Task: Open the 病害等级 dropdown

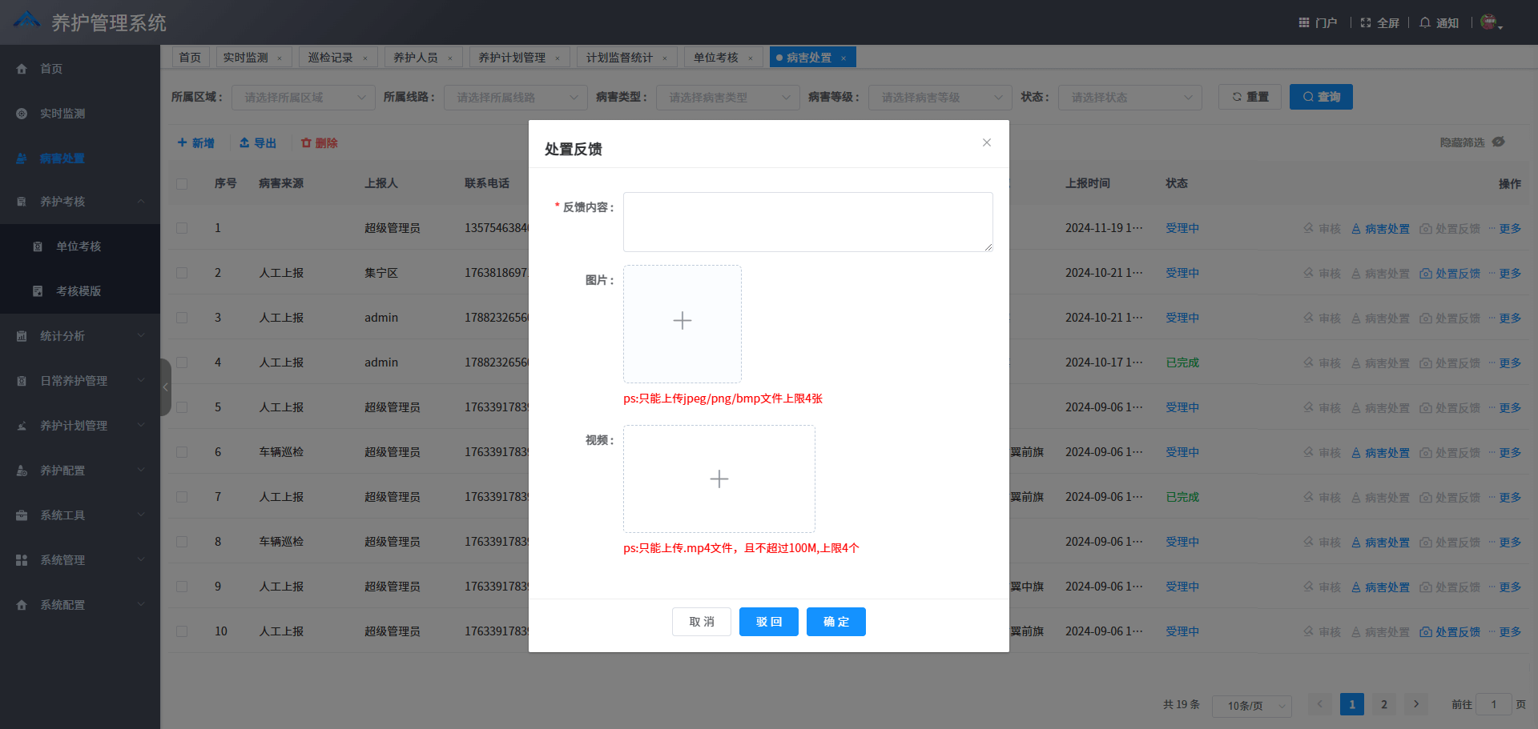Action: (940, 97)
